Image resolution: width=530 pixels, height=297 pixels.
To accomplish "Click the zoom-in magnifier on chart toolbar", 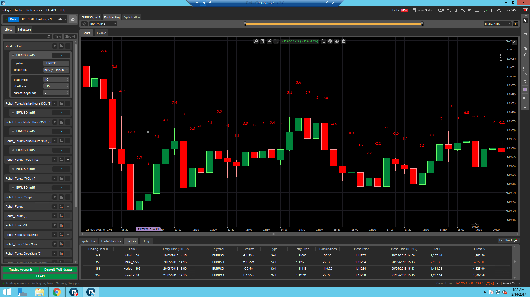I will click(x=256, y=41).
